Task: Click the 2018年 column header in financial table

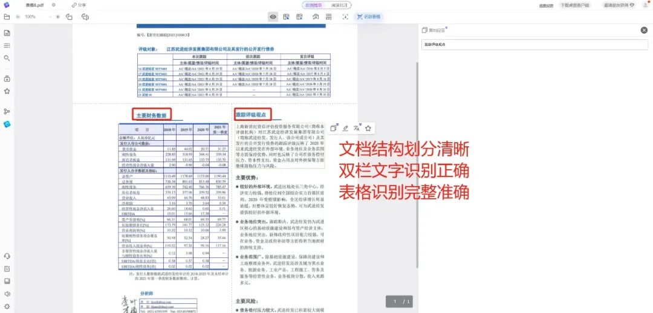Action: [169, 130]
